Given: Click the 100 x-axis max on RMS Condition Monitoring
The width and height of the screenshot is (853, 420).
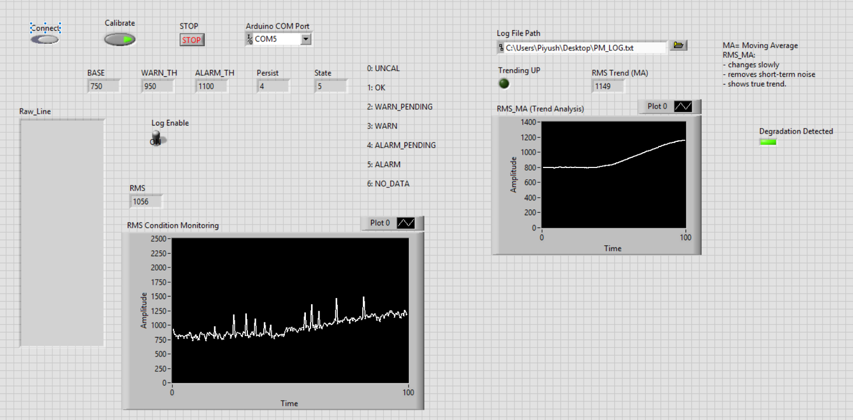Looking at the screenshot, I should (x=408, y=392).
